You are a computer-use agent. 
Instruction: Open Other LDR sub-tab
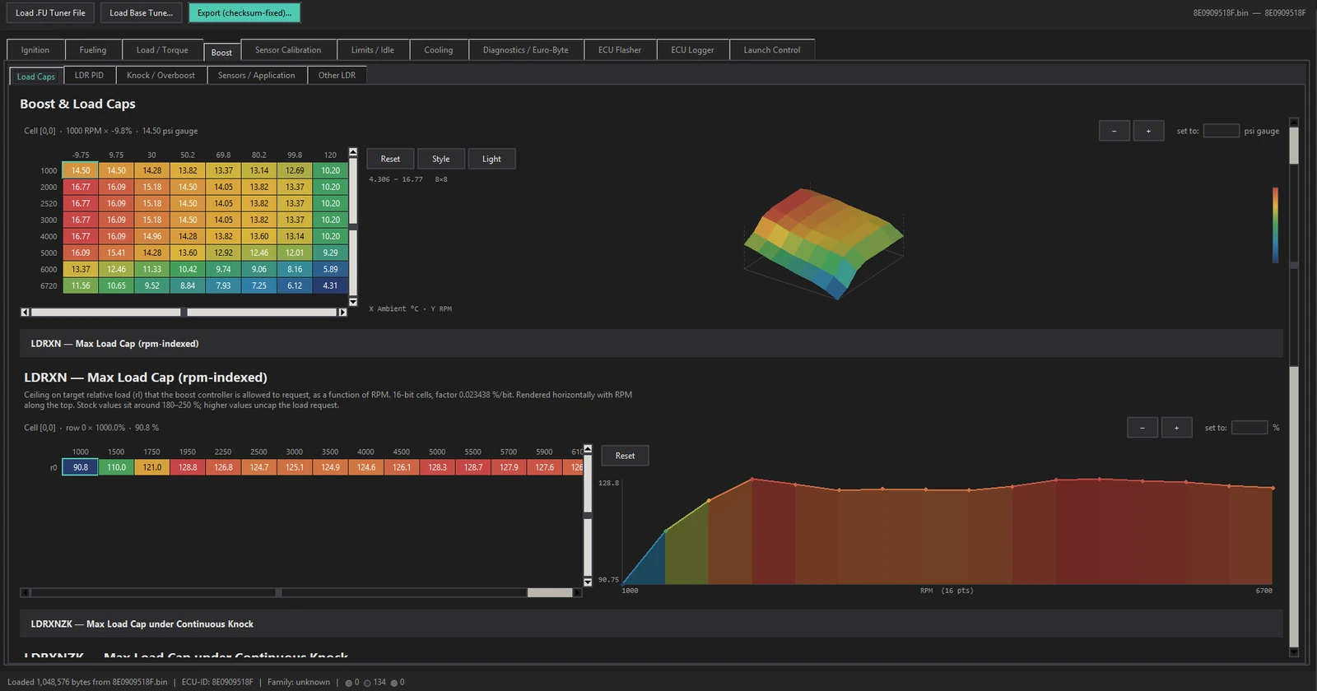pos(337,75)
